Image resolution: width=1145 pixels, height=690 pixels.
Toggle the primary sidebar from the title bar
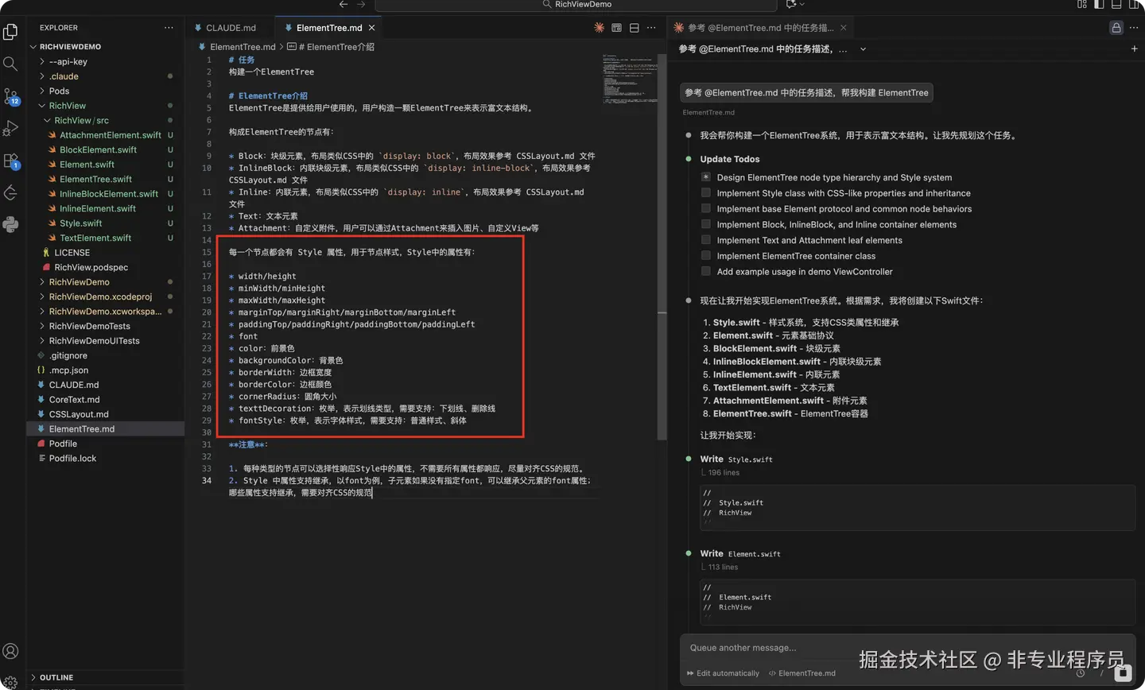pos(1099,5)
